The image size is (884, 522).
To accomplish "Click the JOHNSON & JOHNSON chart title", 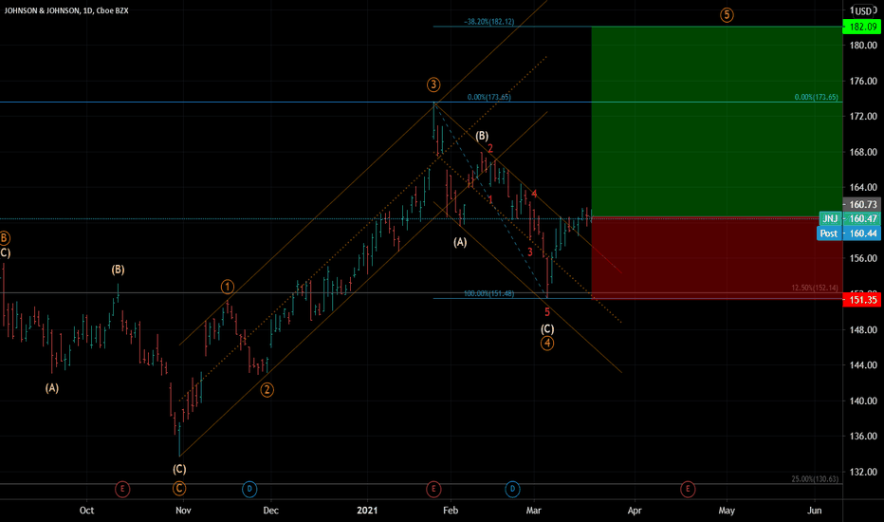I will [66, 10].
